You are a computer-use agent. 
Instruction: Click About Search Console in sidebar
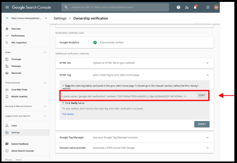(x=23, y=151)
